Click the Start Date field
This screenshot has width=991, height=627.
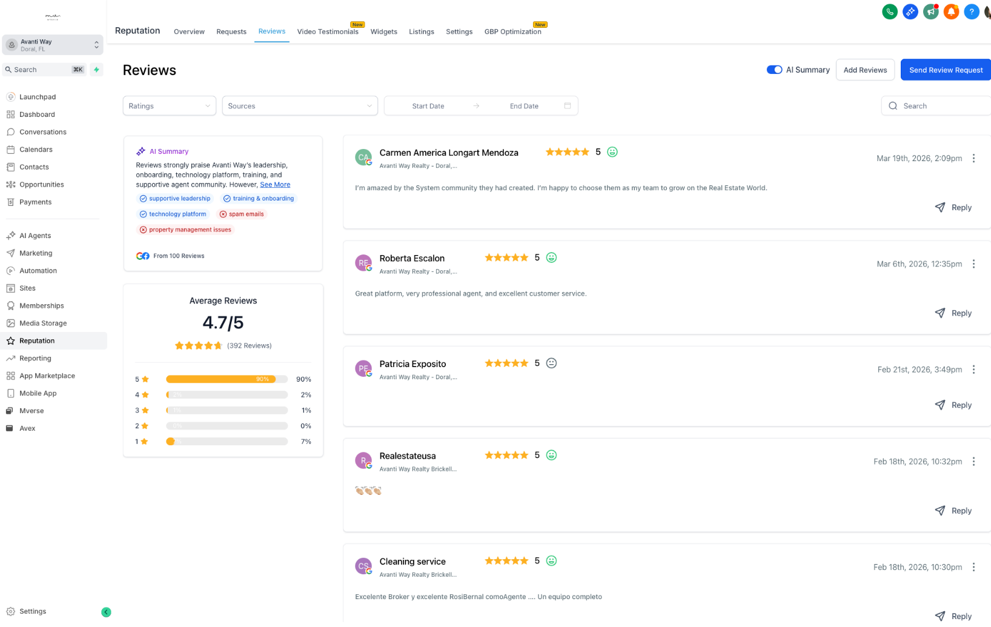pos(428,106)
